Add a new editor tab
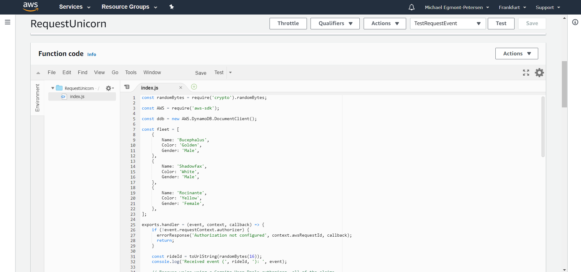Screen dimensions: 581x272 tap(194, 87)
